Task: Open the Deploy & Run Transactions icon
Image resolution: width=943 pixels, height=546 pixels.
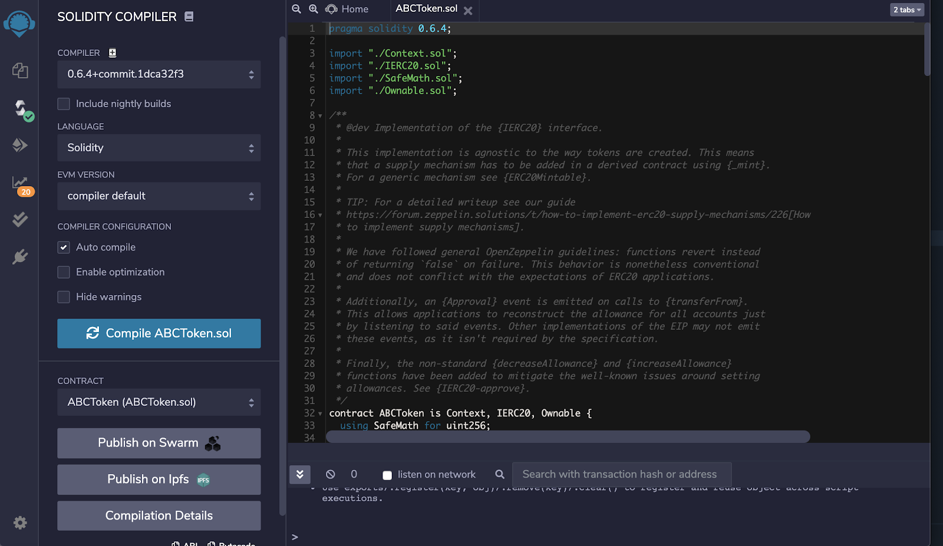Action: (20, 145)
